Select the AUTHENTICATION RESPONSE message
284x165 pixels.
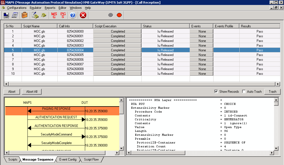56,126
